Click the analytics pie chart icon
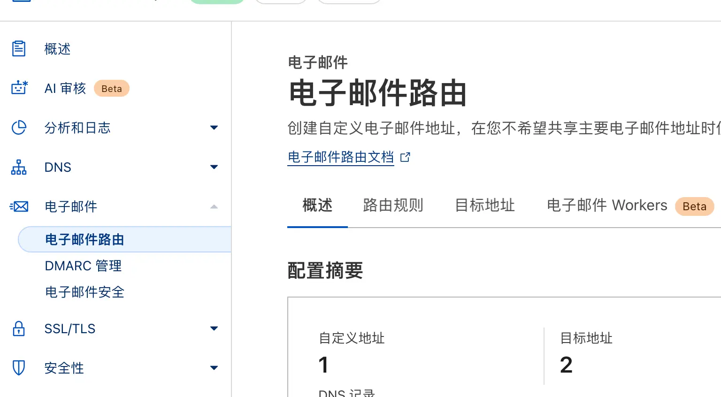This screenshot has width=721, height=397. [19, 128]
